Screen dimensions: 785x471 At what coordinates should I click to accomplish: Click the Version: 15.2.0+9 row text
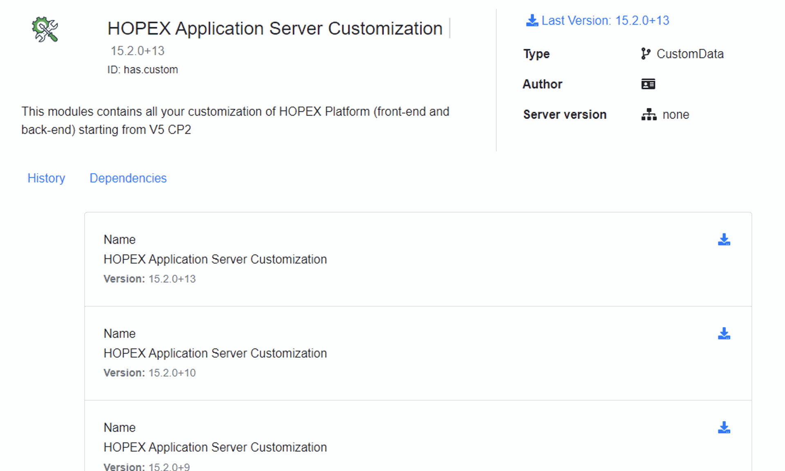point(147,467)
